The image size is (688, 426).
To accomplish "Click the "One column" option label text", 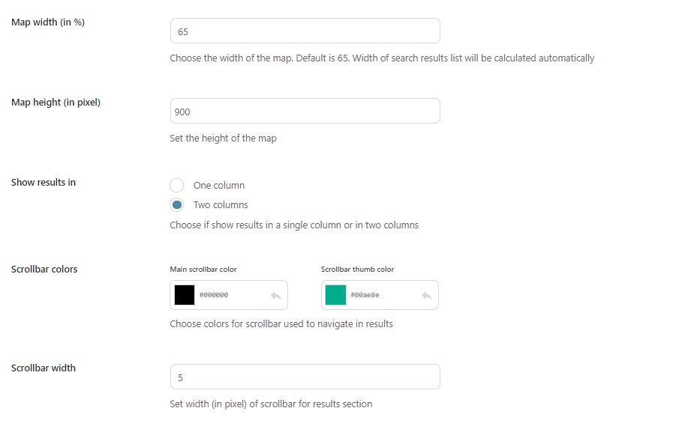I will 219,185.
